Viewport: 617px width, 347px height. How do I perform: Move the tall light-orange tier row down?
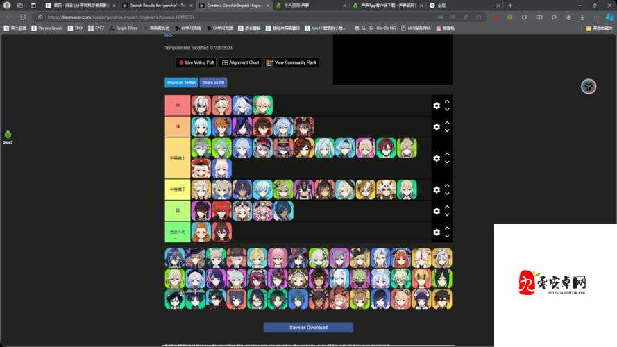click(x=447, y=162)
